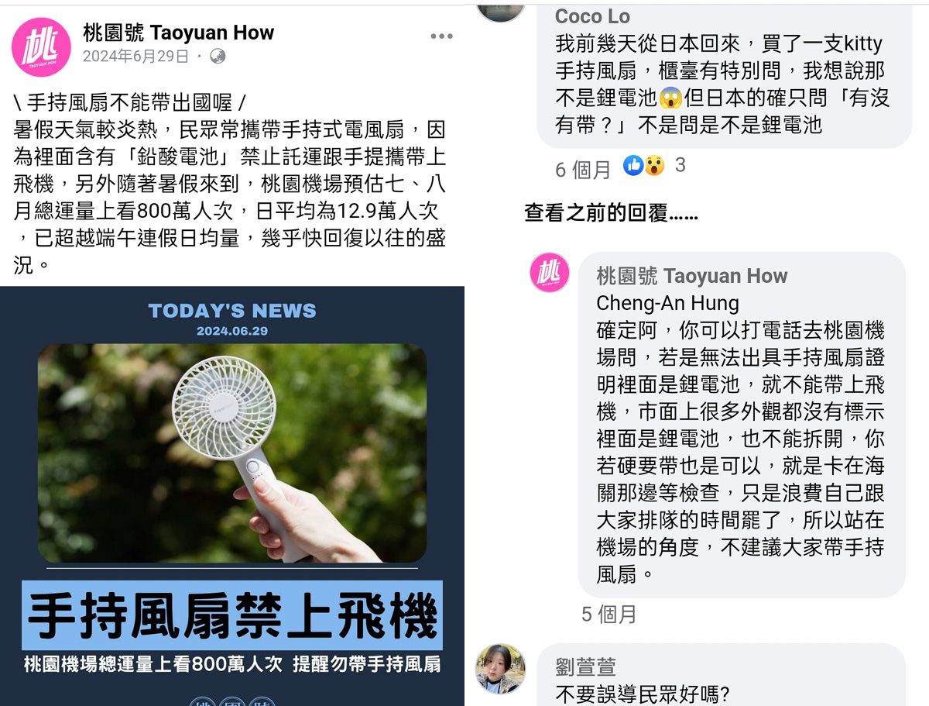Click the 6 個月 comment timestamp
Screen dimensions: 929x706
tap(583, 169)
